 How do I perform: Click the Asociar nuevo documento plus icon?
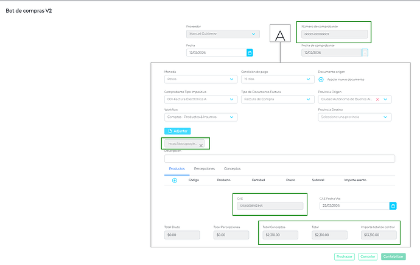(x=321, y=79)
